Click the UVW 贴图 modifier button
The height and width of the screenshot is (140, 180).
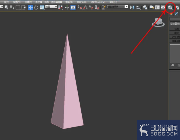click(x=175, y=37)
